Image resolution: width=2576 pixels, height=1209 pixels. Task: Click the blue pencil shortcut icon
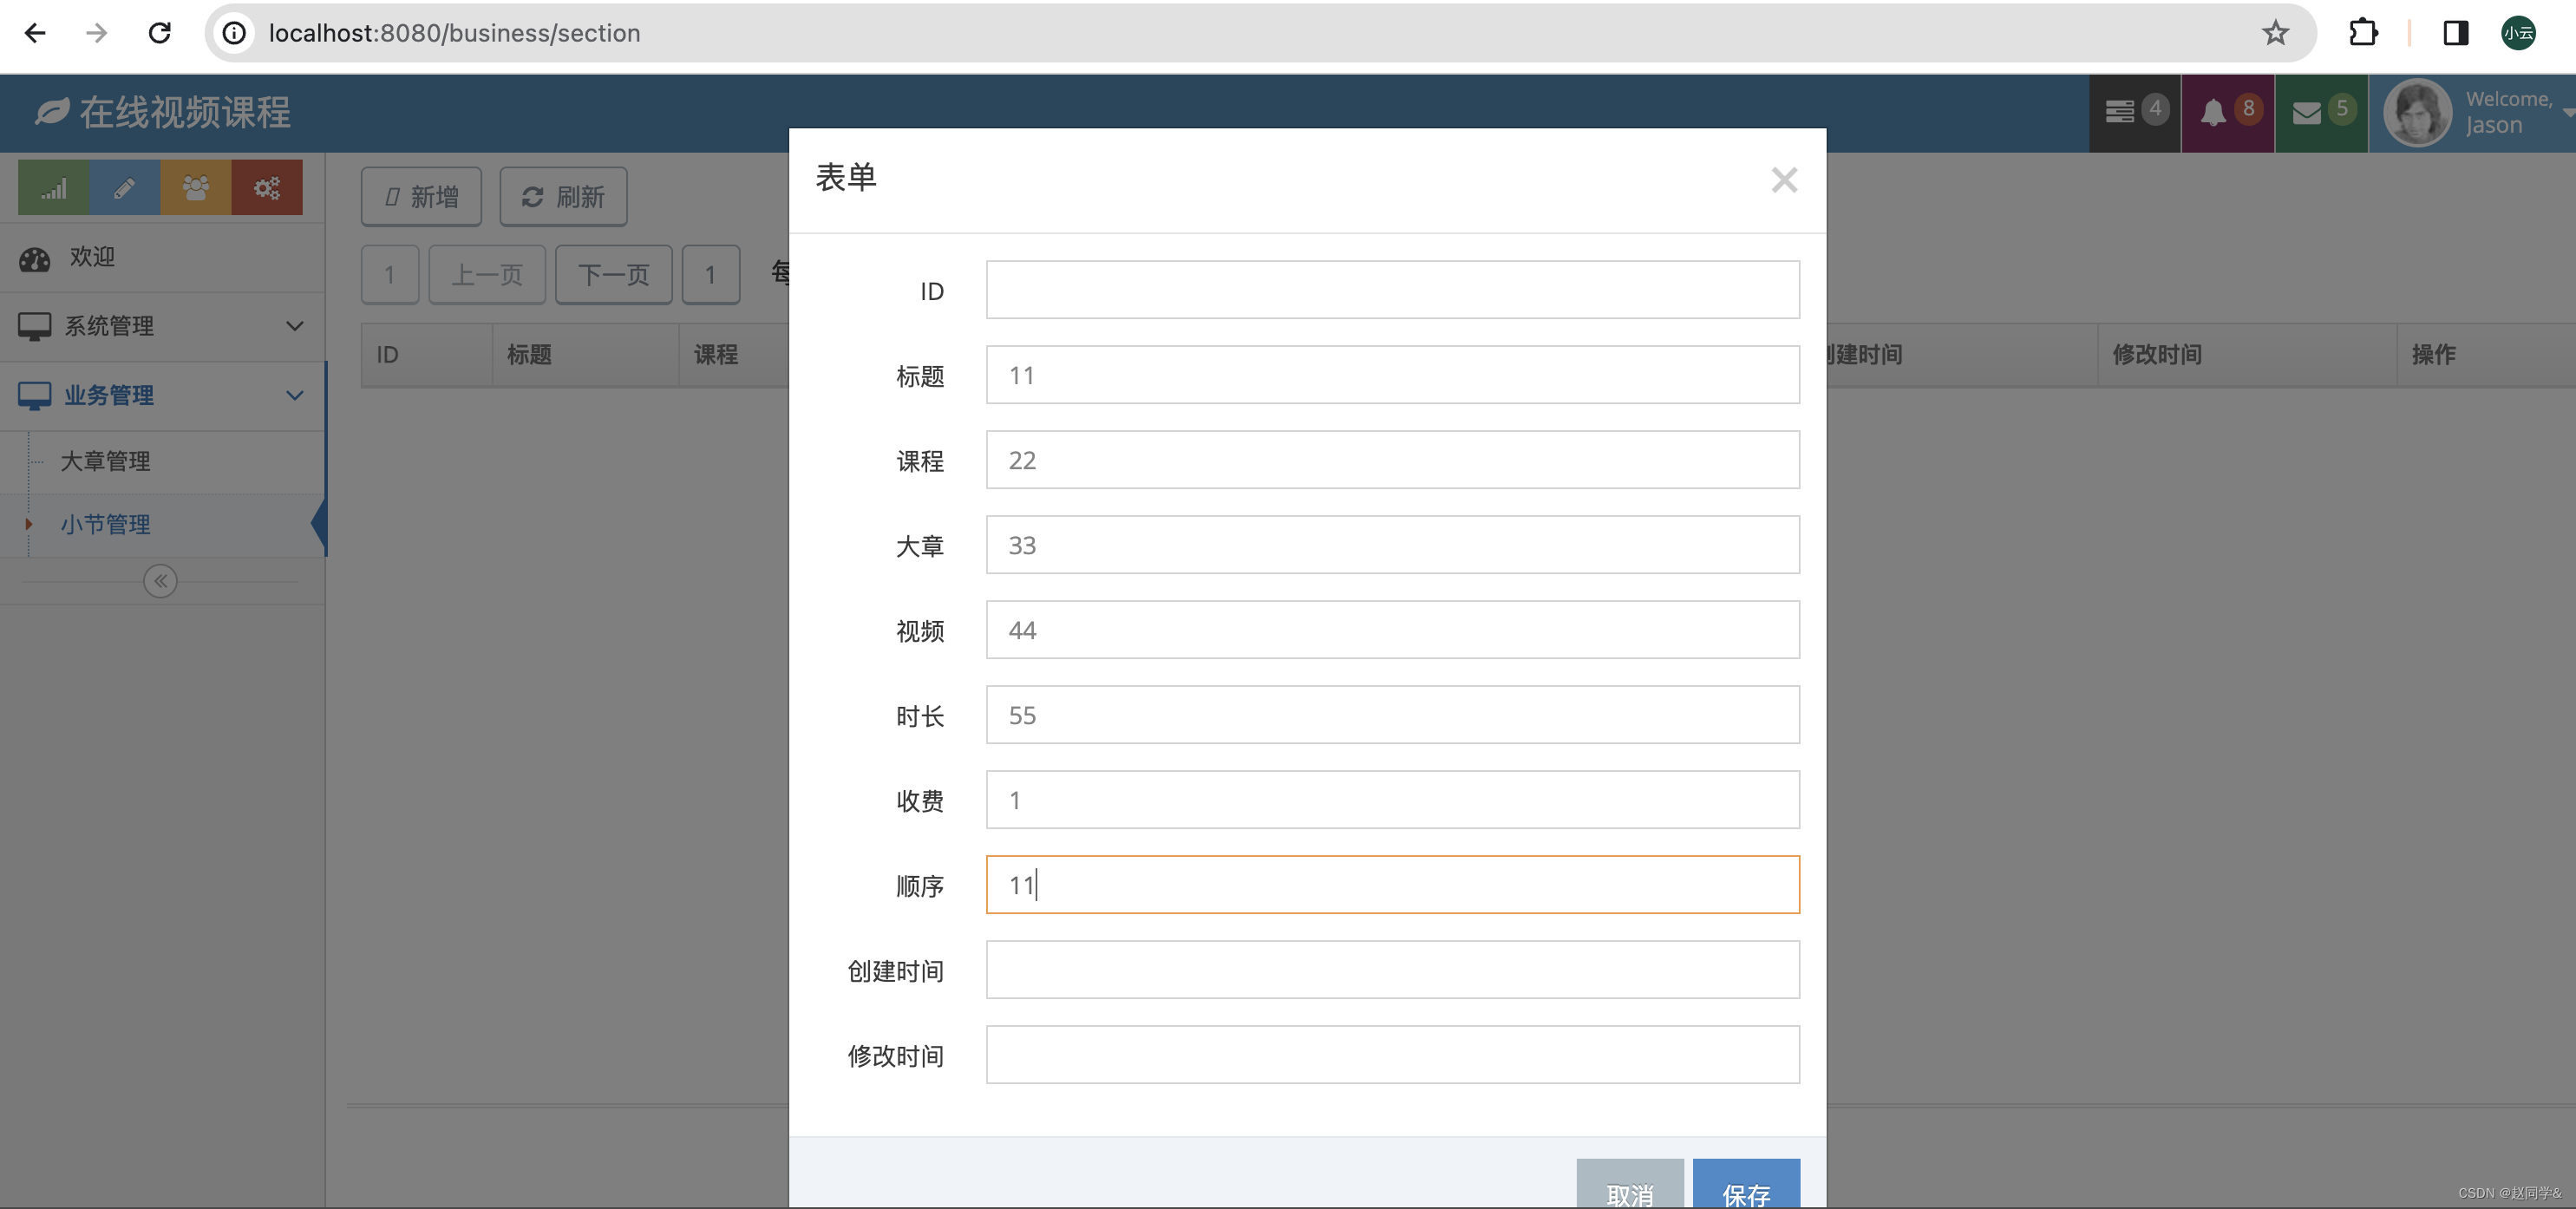(x=125, y=188)
